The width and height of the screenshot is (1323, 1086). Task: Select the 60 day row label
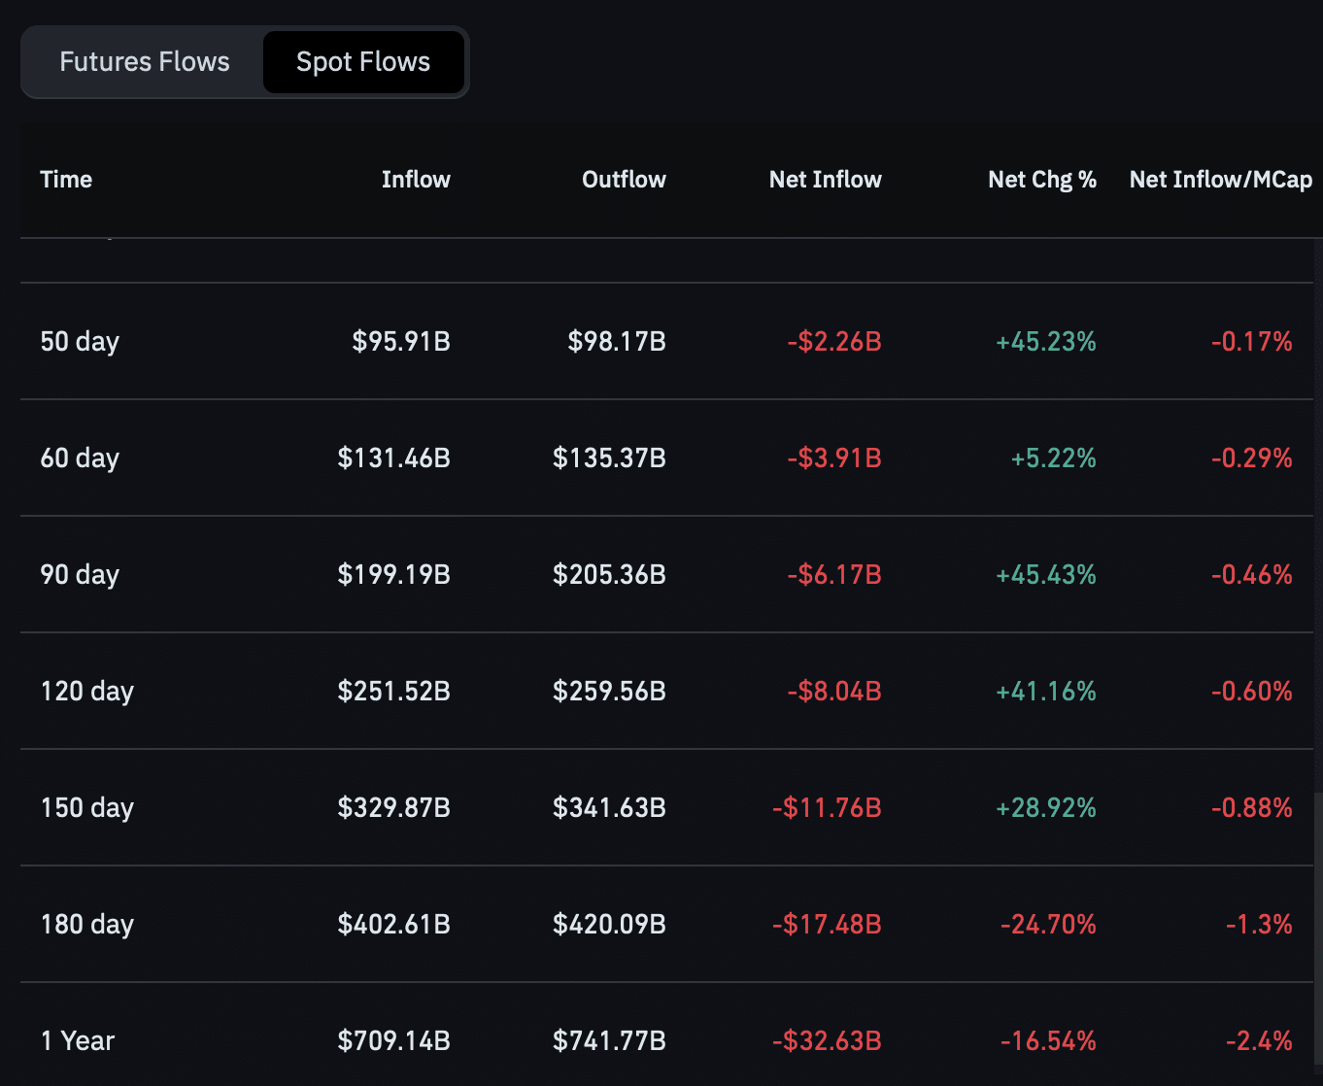click(x=80, y=458)
